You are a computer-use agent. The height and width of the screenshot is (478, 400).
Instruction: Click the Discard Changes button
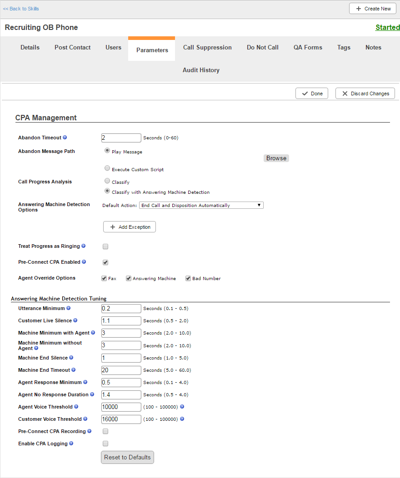coord(365,93)
